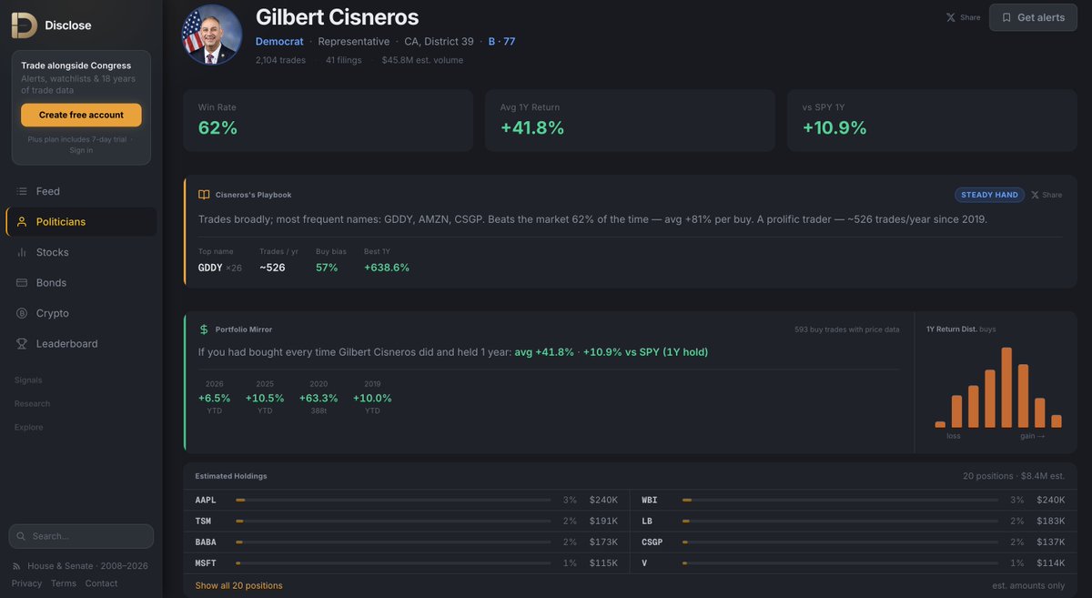Click the AAPL holding bar
This screenshot has width=1092, height=598.
[x=393, y=501]
